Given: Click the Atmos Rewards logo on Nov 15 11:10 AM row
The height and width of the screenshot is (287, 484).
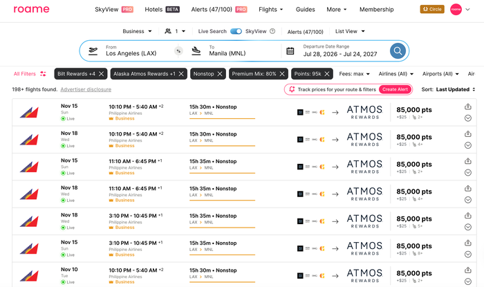Looking at the screenshot, I should coord(365,167).
